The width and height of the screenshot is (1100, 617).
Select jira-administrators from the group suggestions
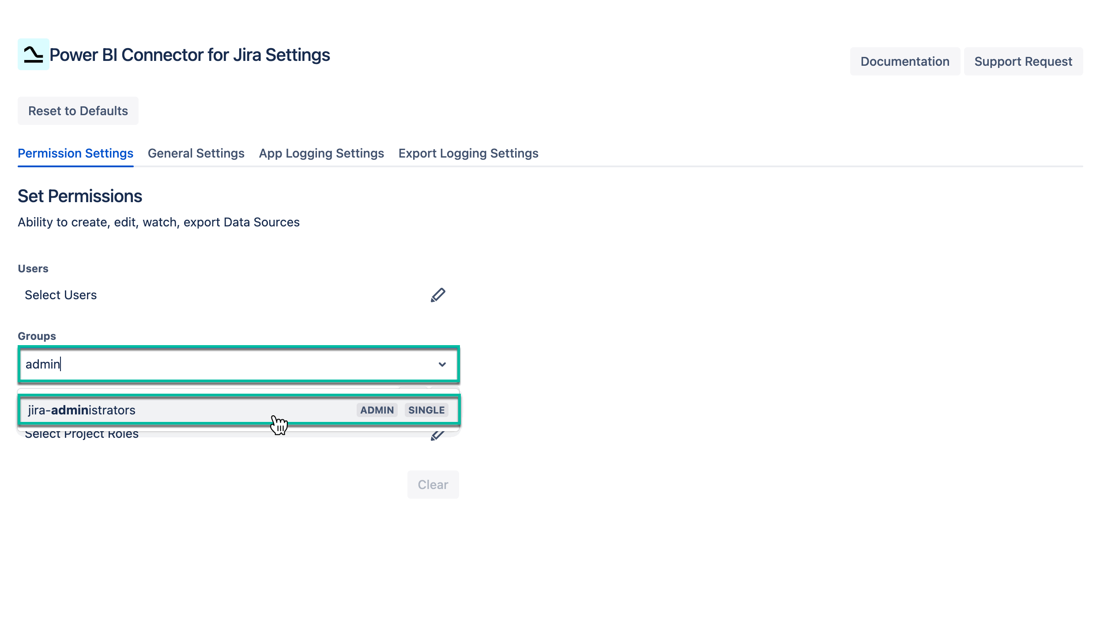[x=177, y=410]
